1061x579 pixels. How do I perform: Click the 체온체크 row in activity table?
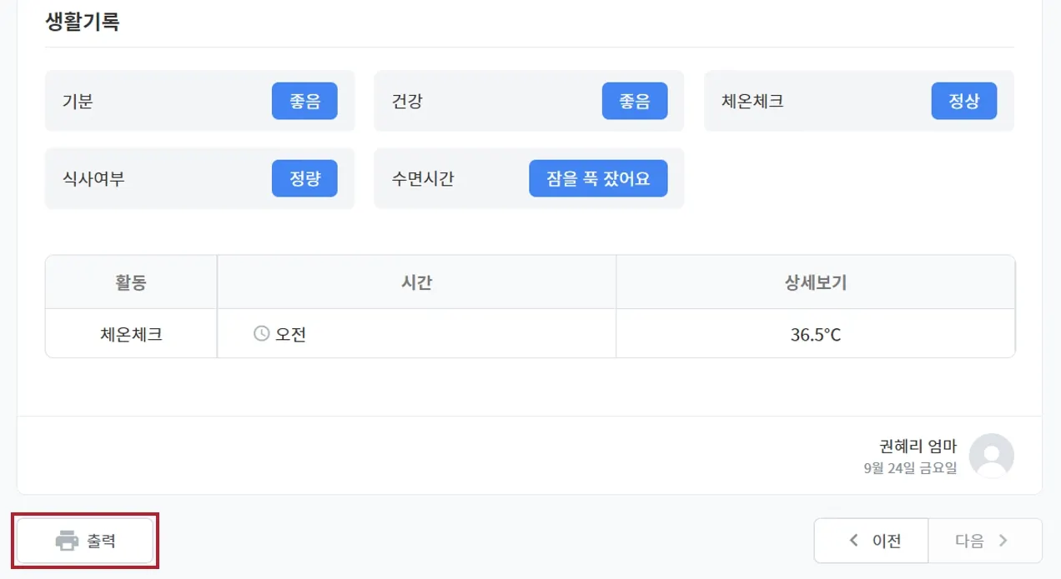[x=131, y=334]
